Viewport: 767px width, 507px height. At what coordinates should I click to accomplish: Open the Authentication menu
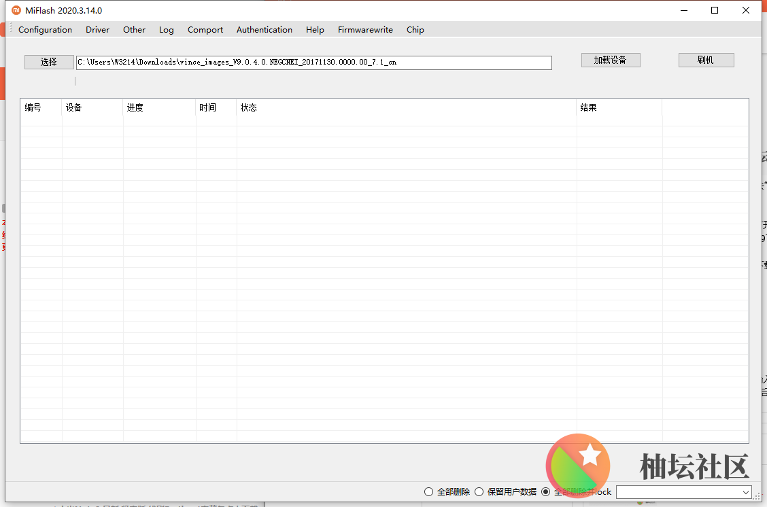click(264, 30)
